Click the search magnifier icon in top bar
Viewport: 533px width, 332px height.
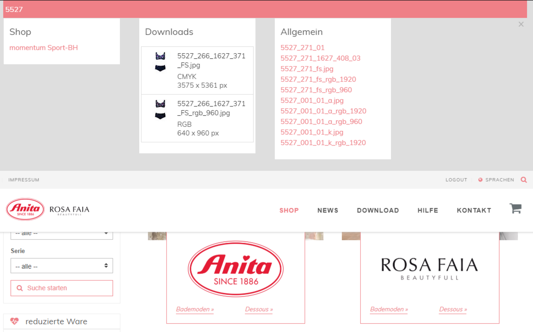point(524,180)
